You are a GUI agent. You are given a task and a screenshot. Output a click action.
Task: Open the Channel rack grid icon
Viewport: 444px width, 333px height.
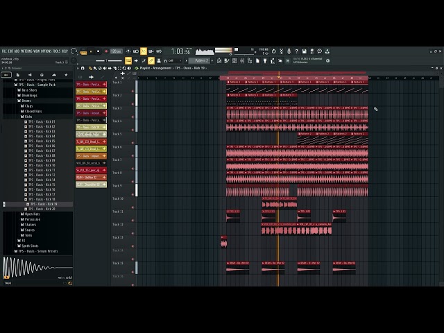click(234, 60)
